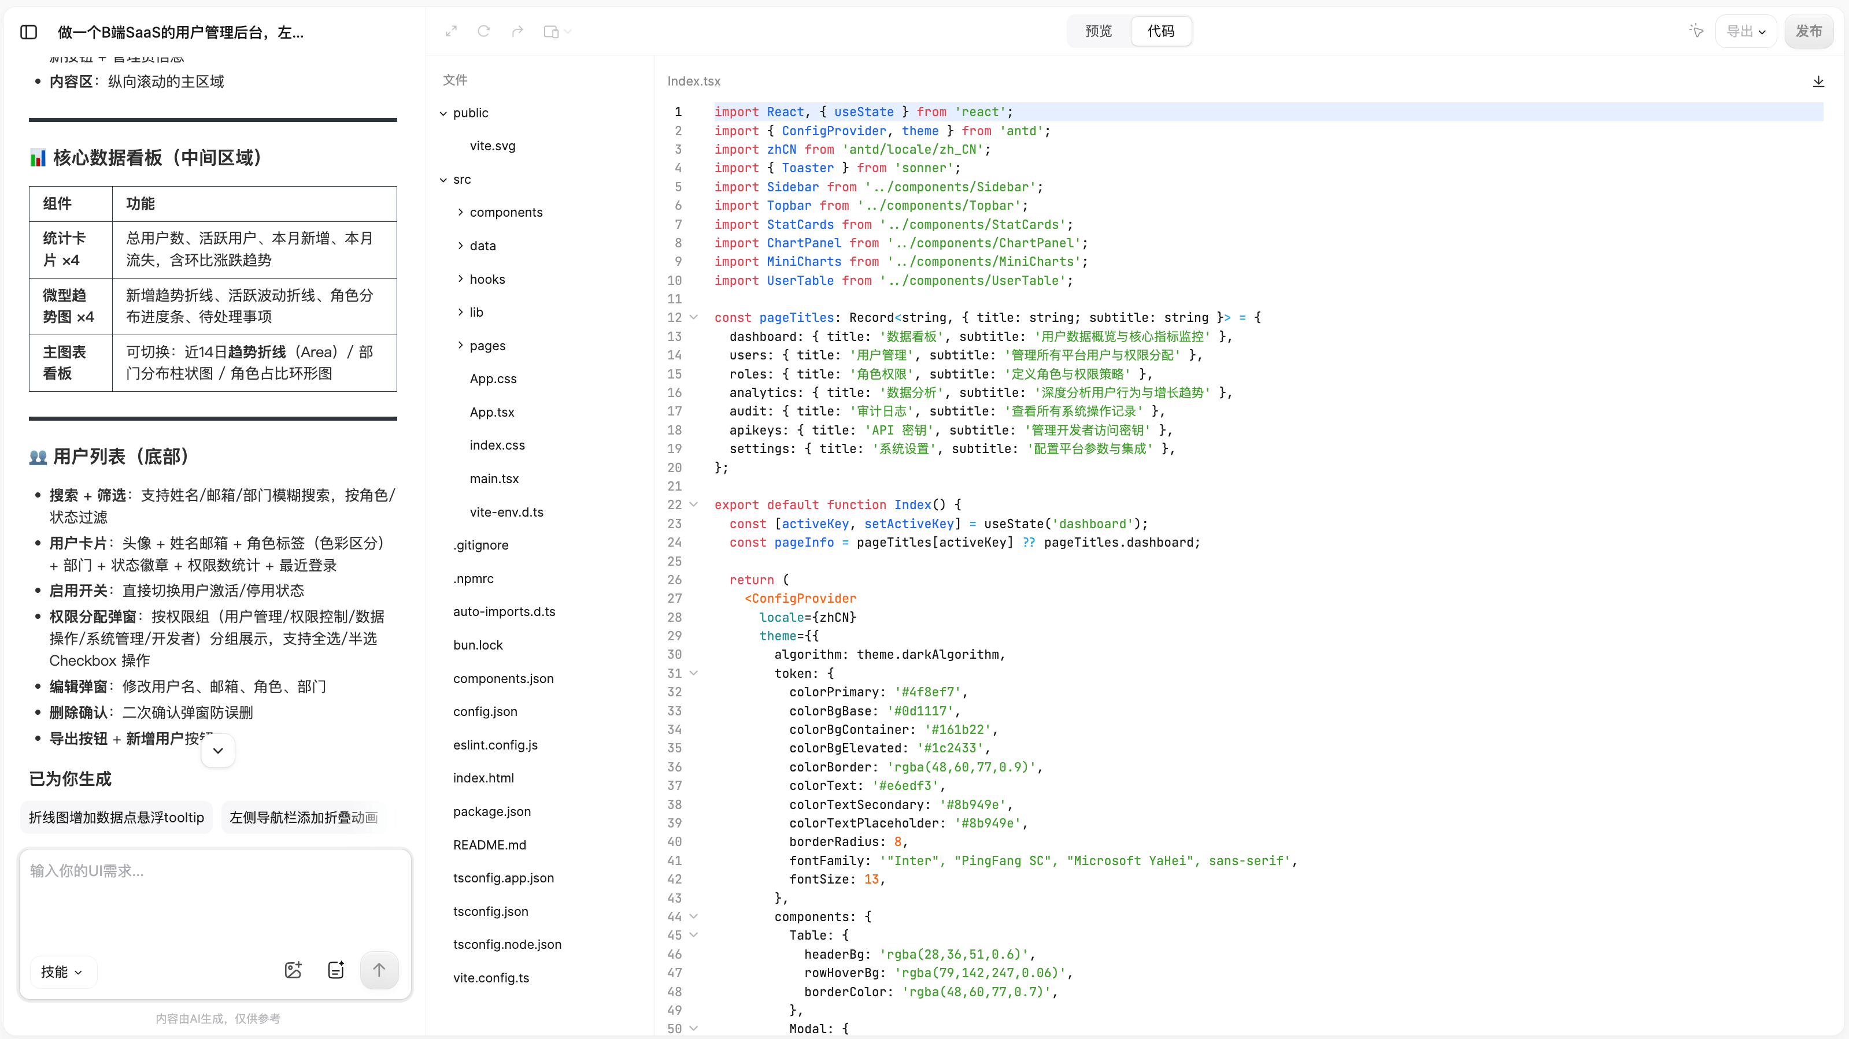This screenshot has height=1039, width=1849.
Task: Open tsconfig.json file
Action: [490, 911]
